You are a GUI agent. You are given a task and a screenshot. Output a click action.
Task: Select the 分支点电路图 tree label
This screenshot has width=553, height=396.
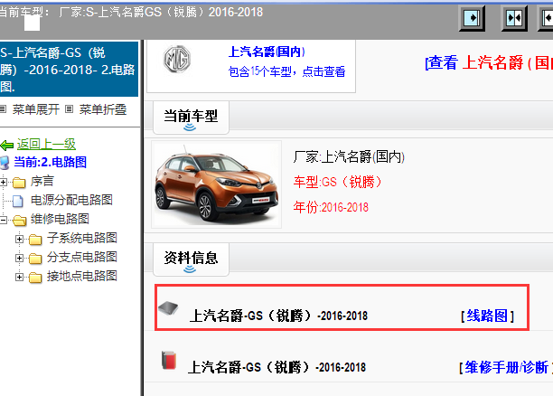pos(82,257)
